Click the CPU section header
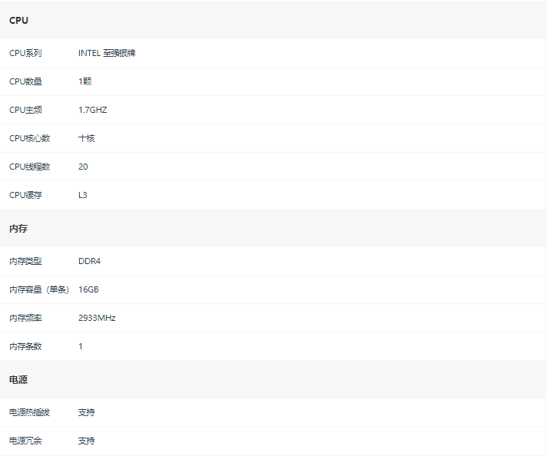Viewport: 554px width, 456px height. coord(18,20)
